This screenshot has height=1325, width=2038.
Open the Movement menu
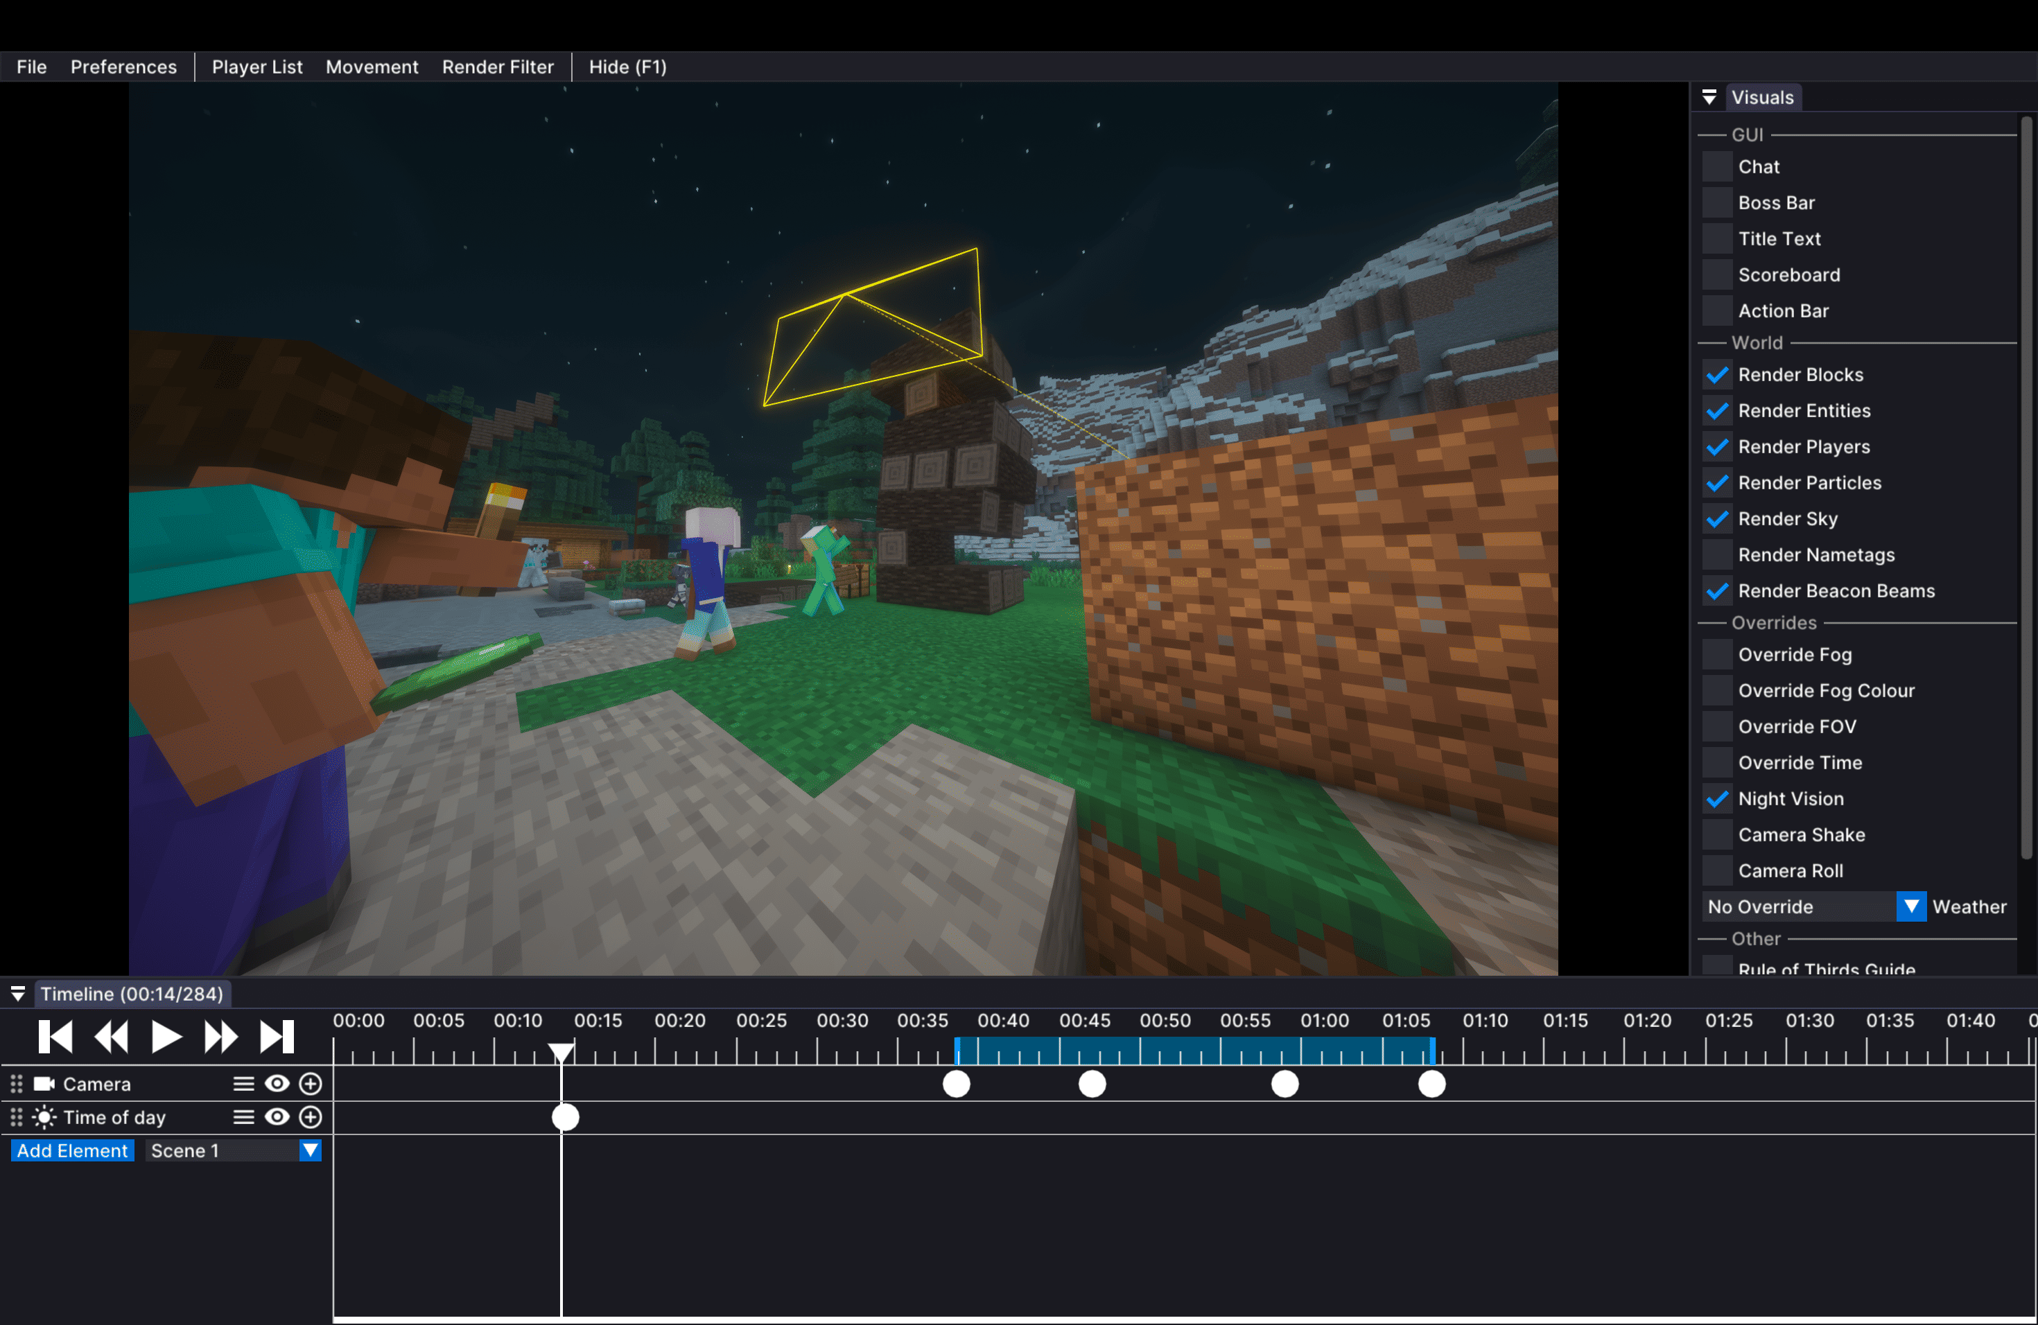click(x=372, y=67)
